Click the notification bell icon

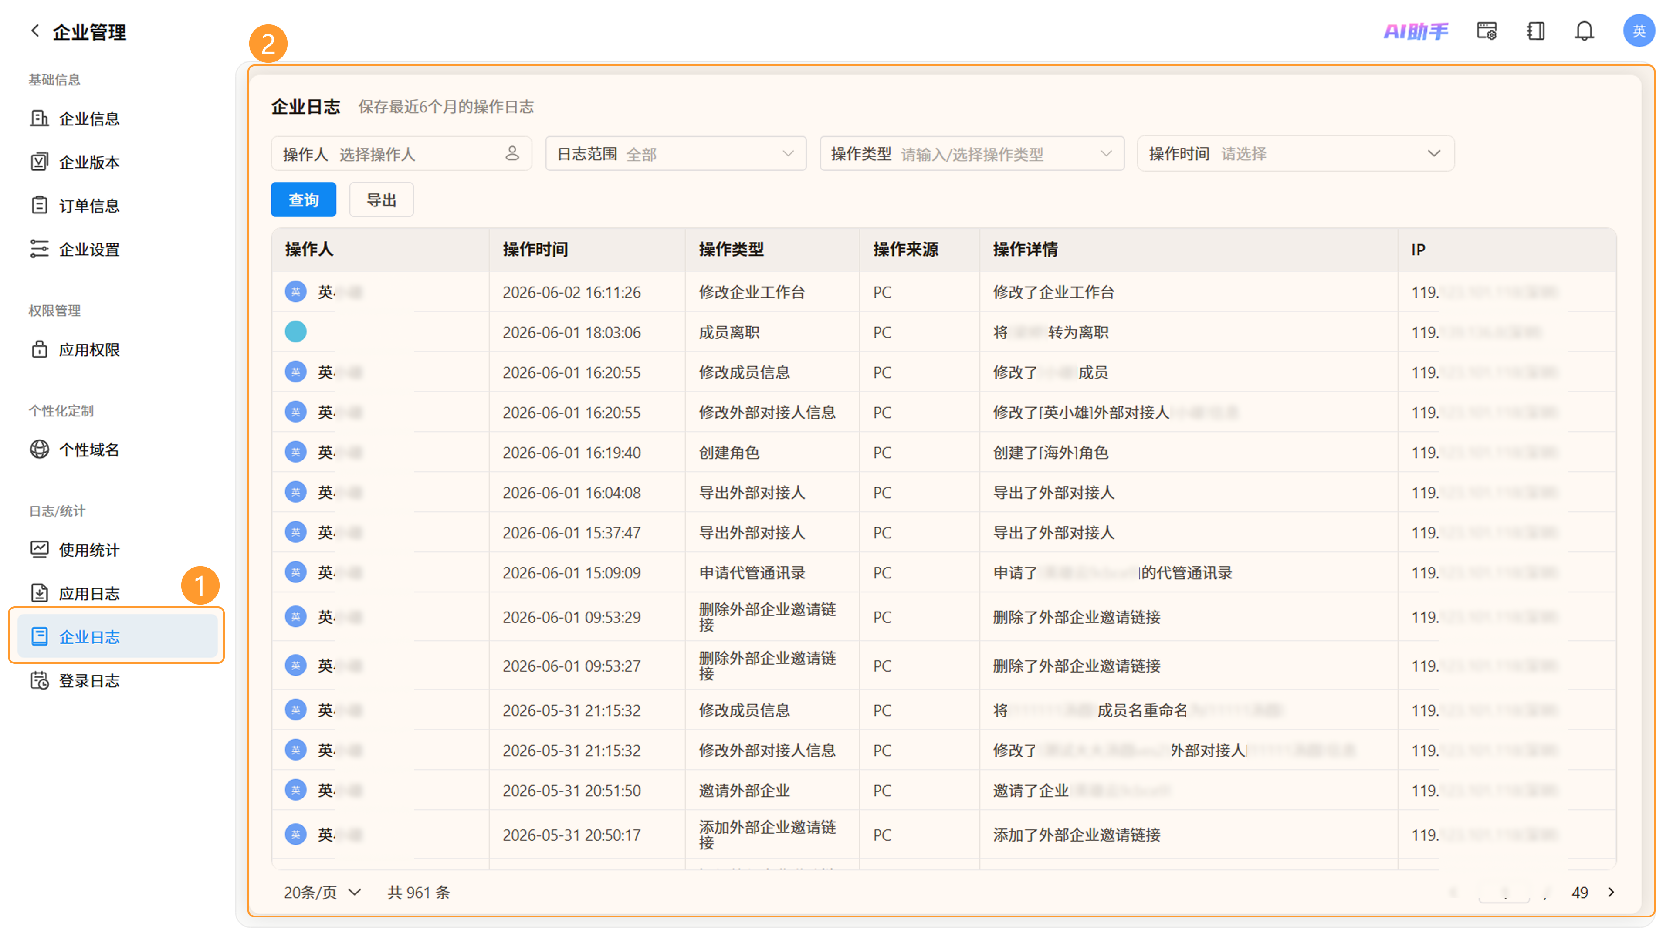pos(1584,31)
